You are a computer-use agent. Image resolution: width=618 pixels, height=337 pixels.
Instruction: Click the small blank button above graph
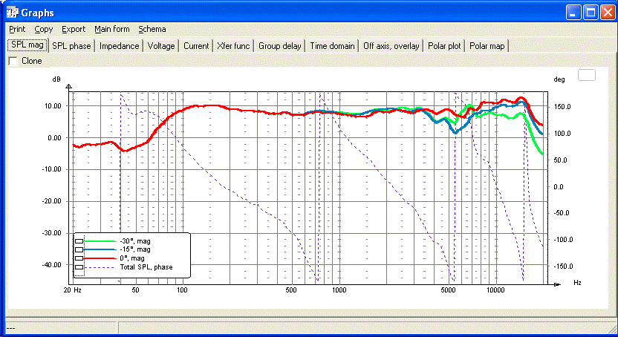pos(587,75)
